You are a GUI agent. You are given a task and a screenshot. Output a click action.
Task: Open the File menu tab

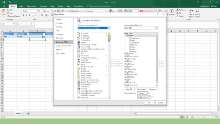(4, 6)
